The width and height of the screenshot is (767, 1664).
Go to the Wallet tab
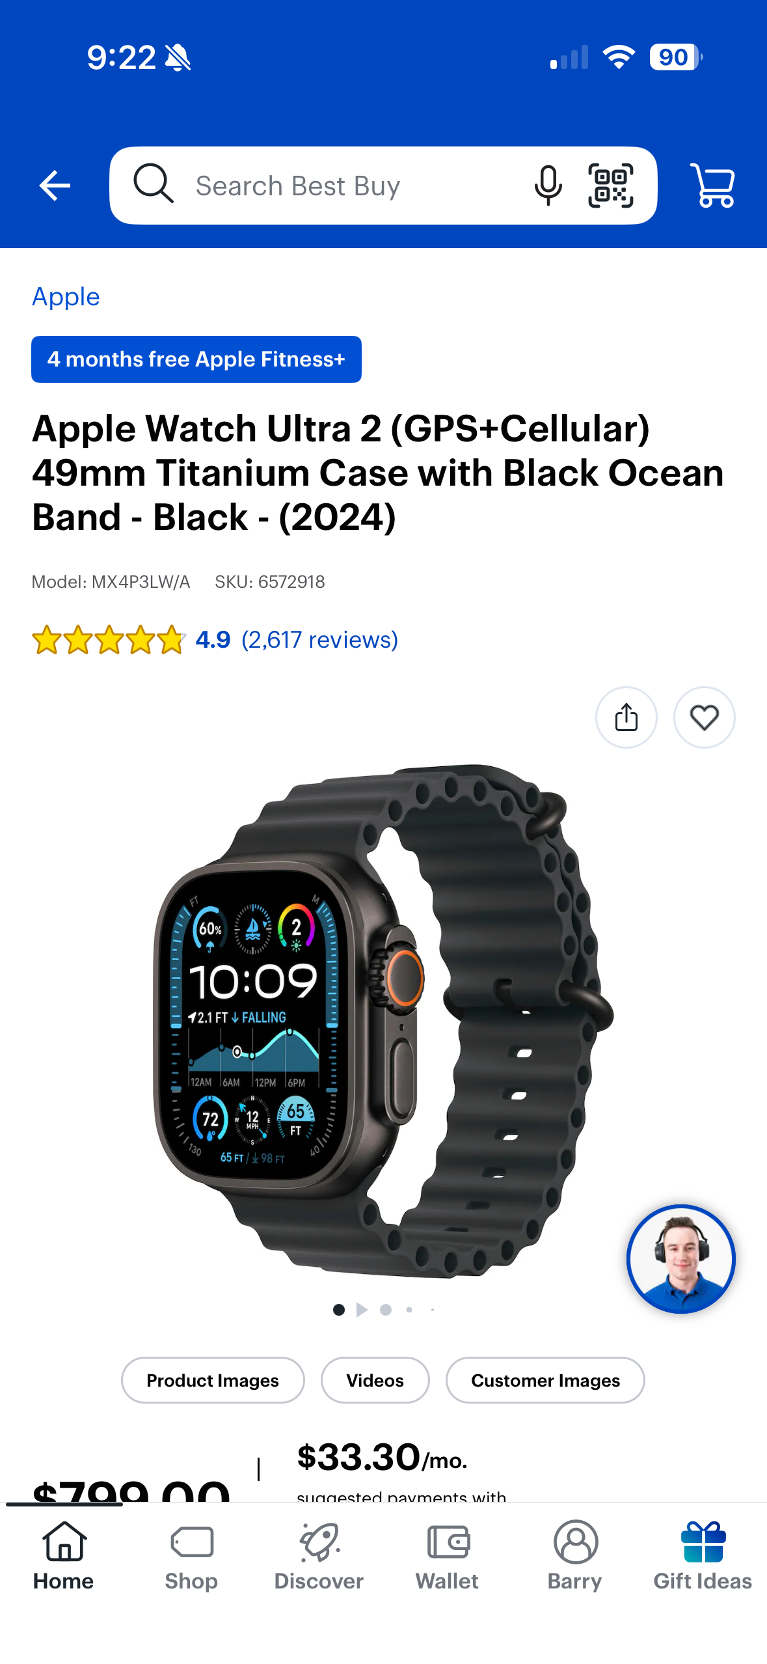pos(448,1556)
